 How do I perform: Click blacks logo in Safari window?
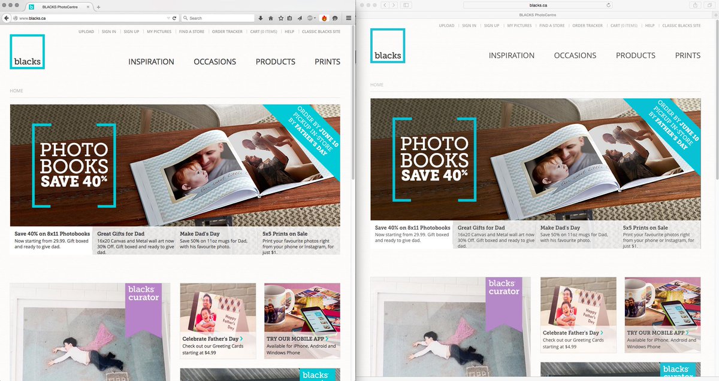(388, 45)
